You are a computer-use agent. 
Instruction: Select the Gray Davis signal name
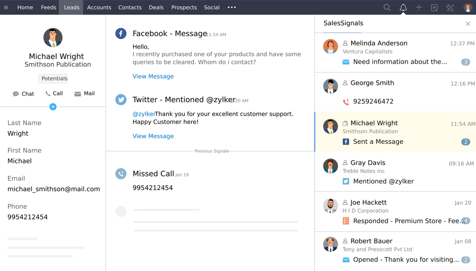point(368,163)
